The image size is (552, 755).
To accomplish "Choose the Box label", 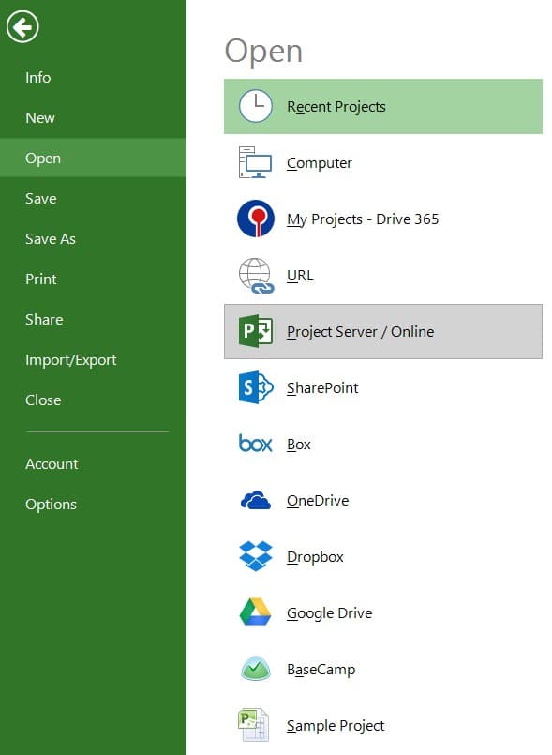I will [x=299, y=445].
